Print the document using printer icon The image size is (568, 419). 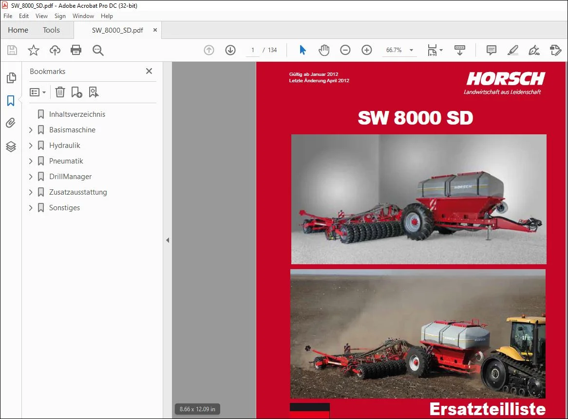coord(76,50)
